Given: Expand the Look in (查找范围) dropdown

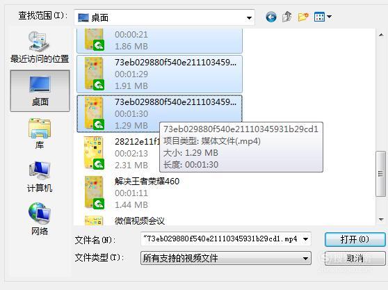Looking at the screenshot, I should coord(249,18).
